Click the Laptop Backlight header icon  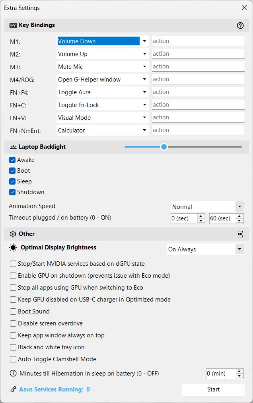coord(13,147)
